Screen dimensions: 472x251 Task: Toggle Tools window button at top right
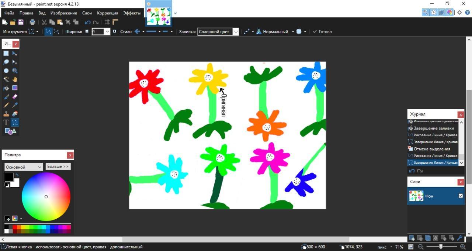pos(426,12)
